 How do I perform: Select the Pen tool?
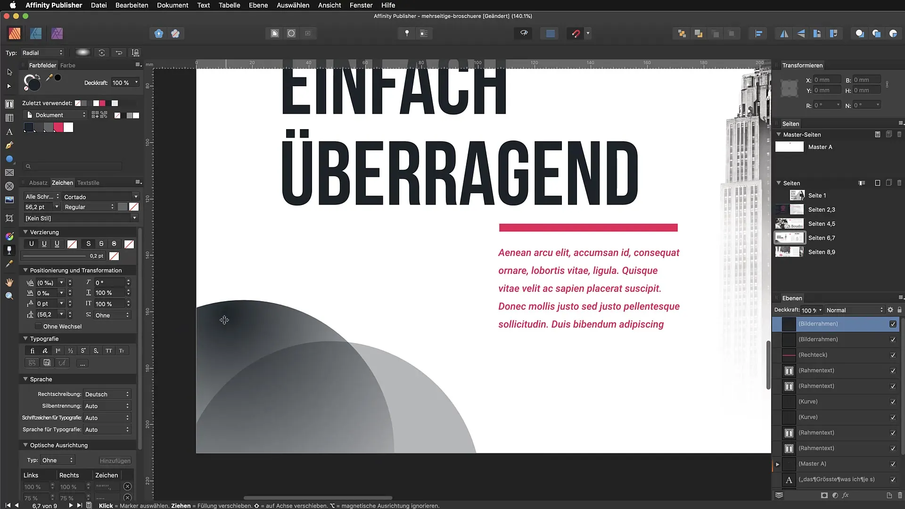click(x=9, y=146)
